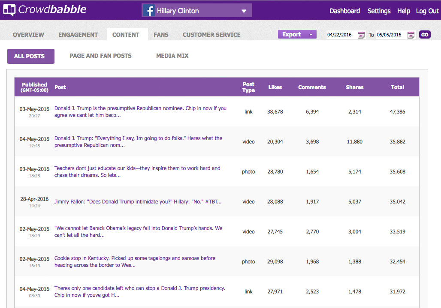Click the 35,042 total value

pos(397,202)
